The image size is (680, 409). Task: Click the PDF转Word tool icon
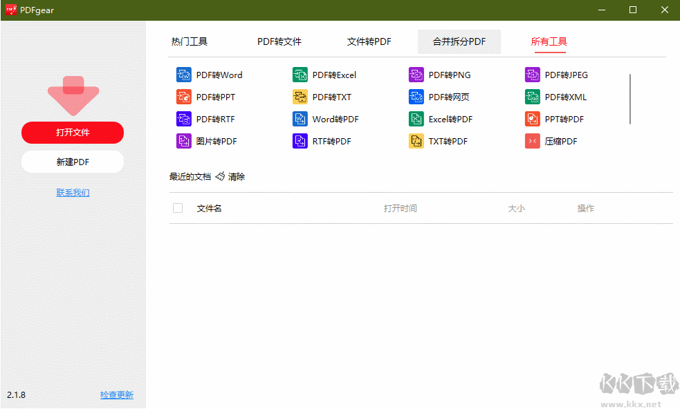[184, 75]
